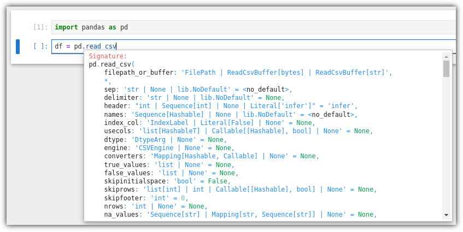
Task: Click the import pandas code cell
Action: click(254, 27)
